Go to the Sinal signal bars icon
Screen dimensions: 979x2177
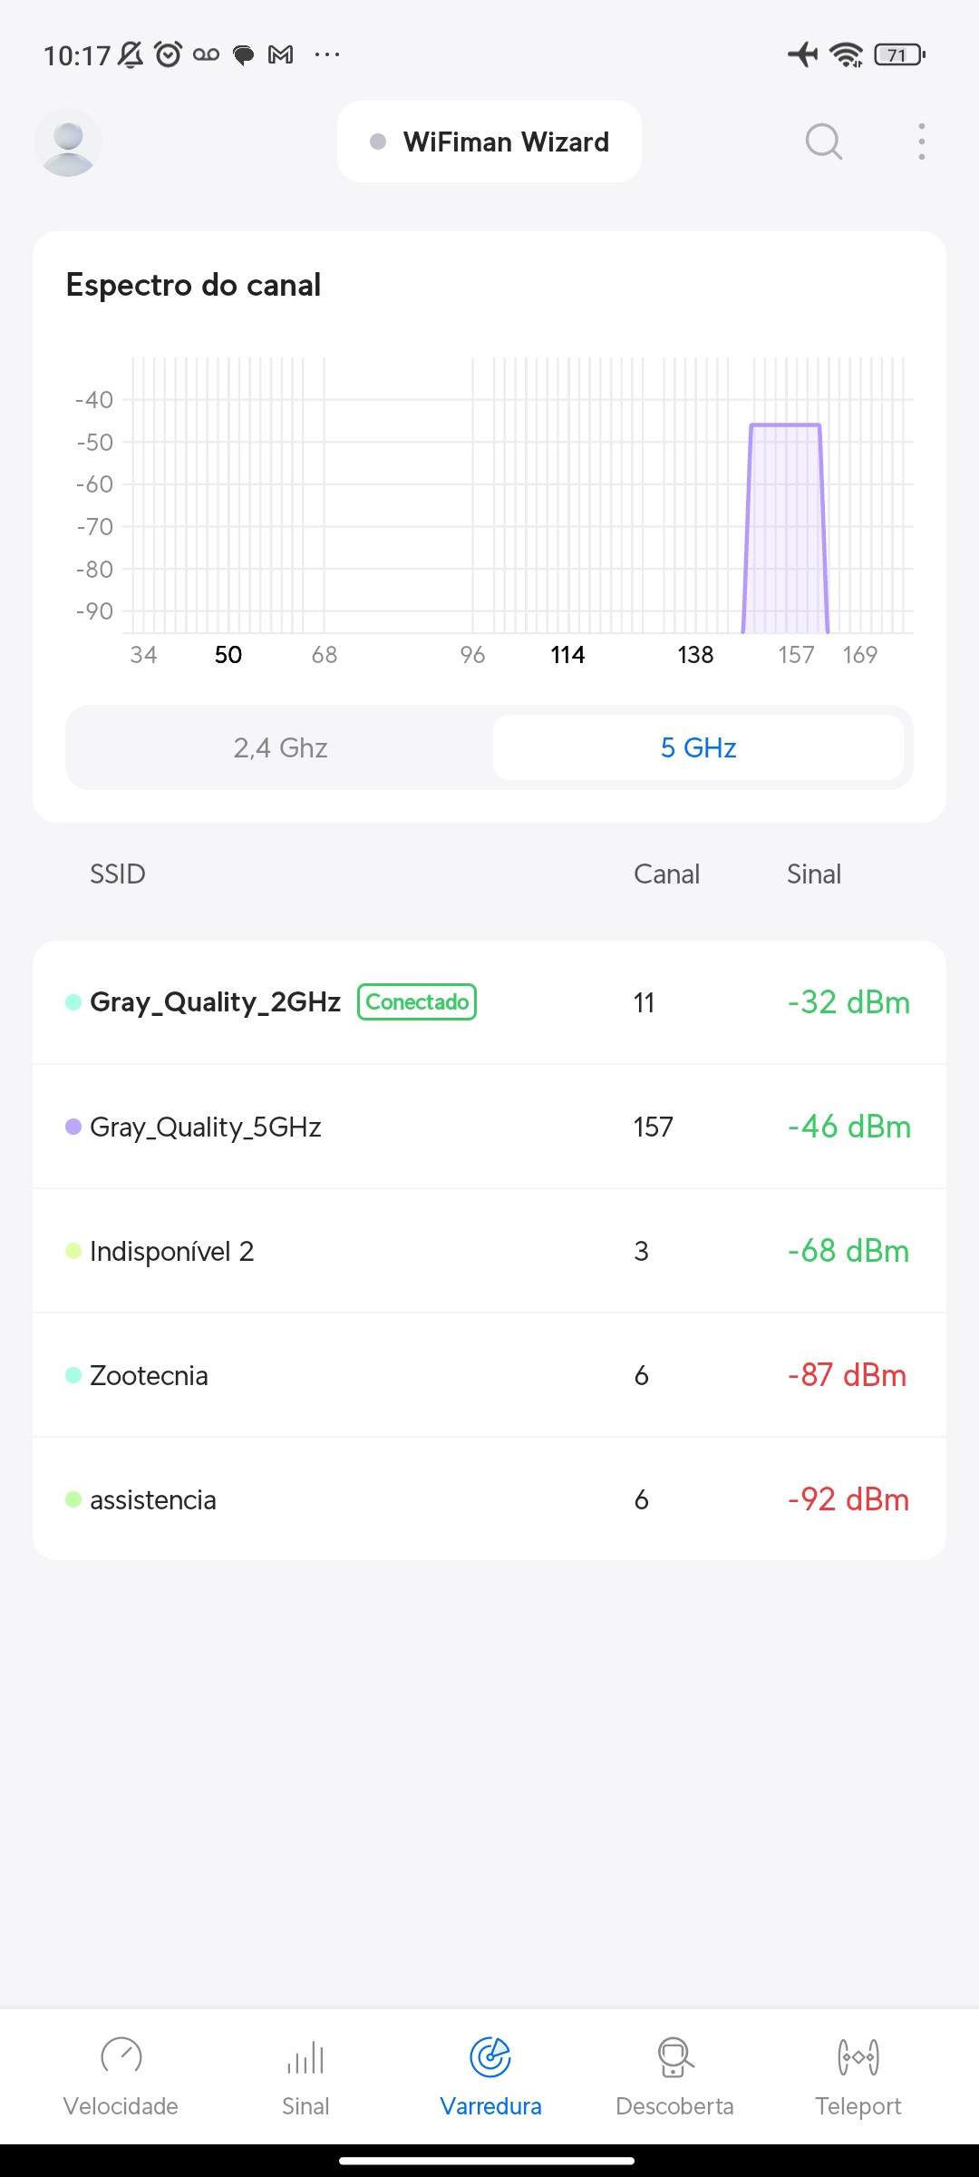(305, 2056)
